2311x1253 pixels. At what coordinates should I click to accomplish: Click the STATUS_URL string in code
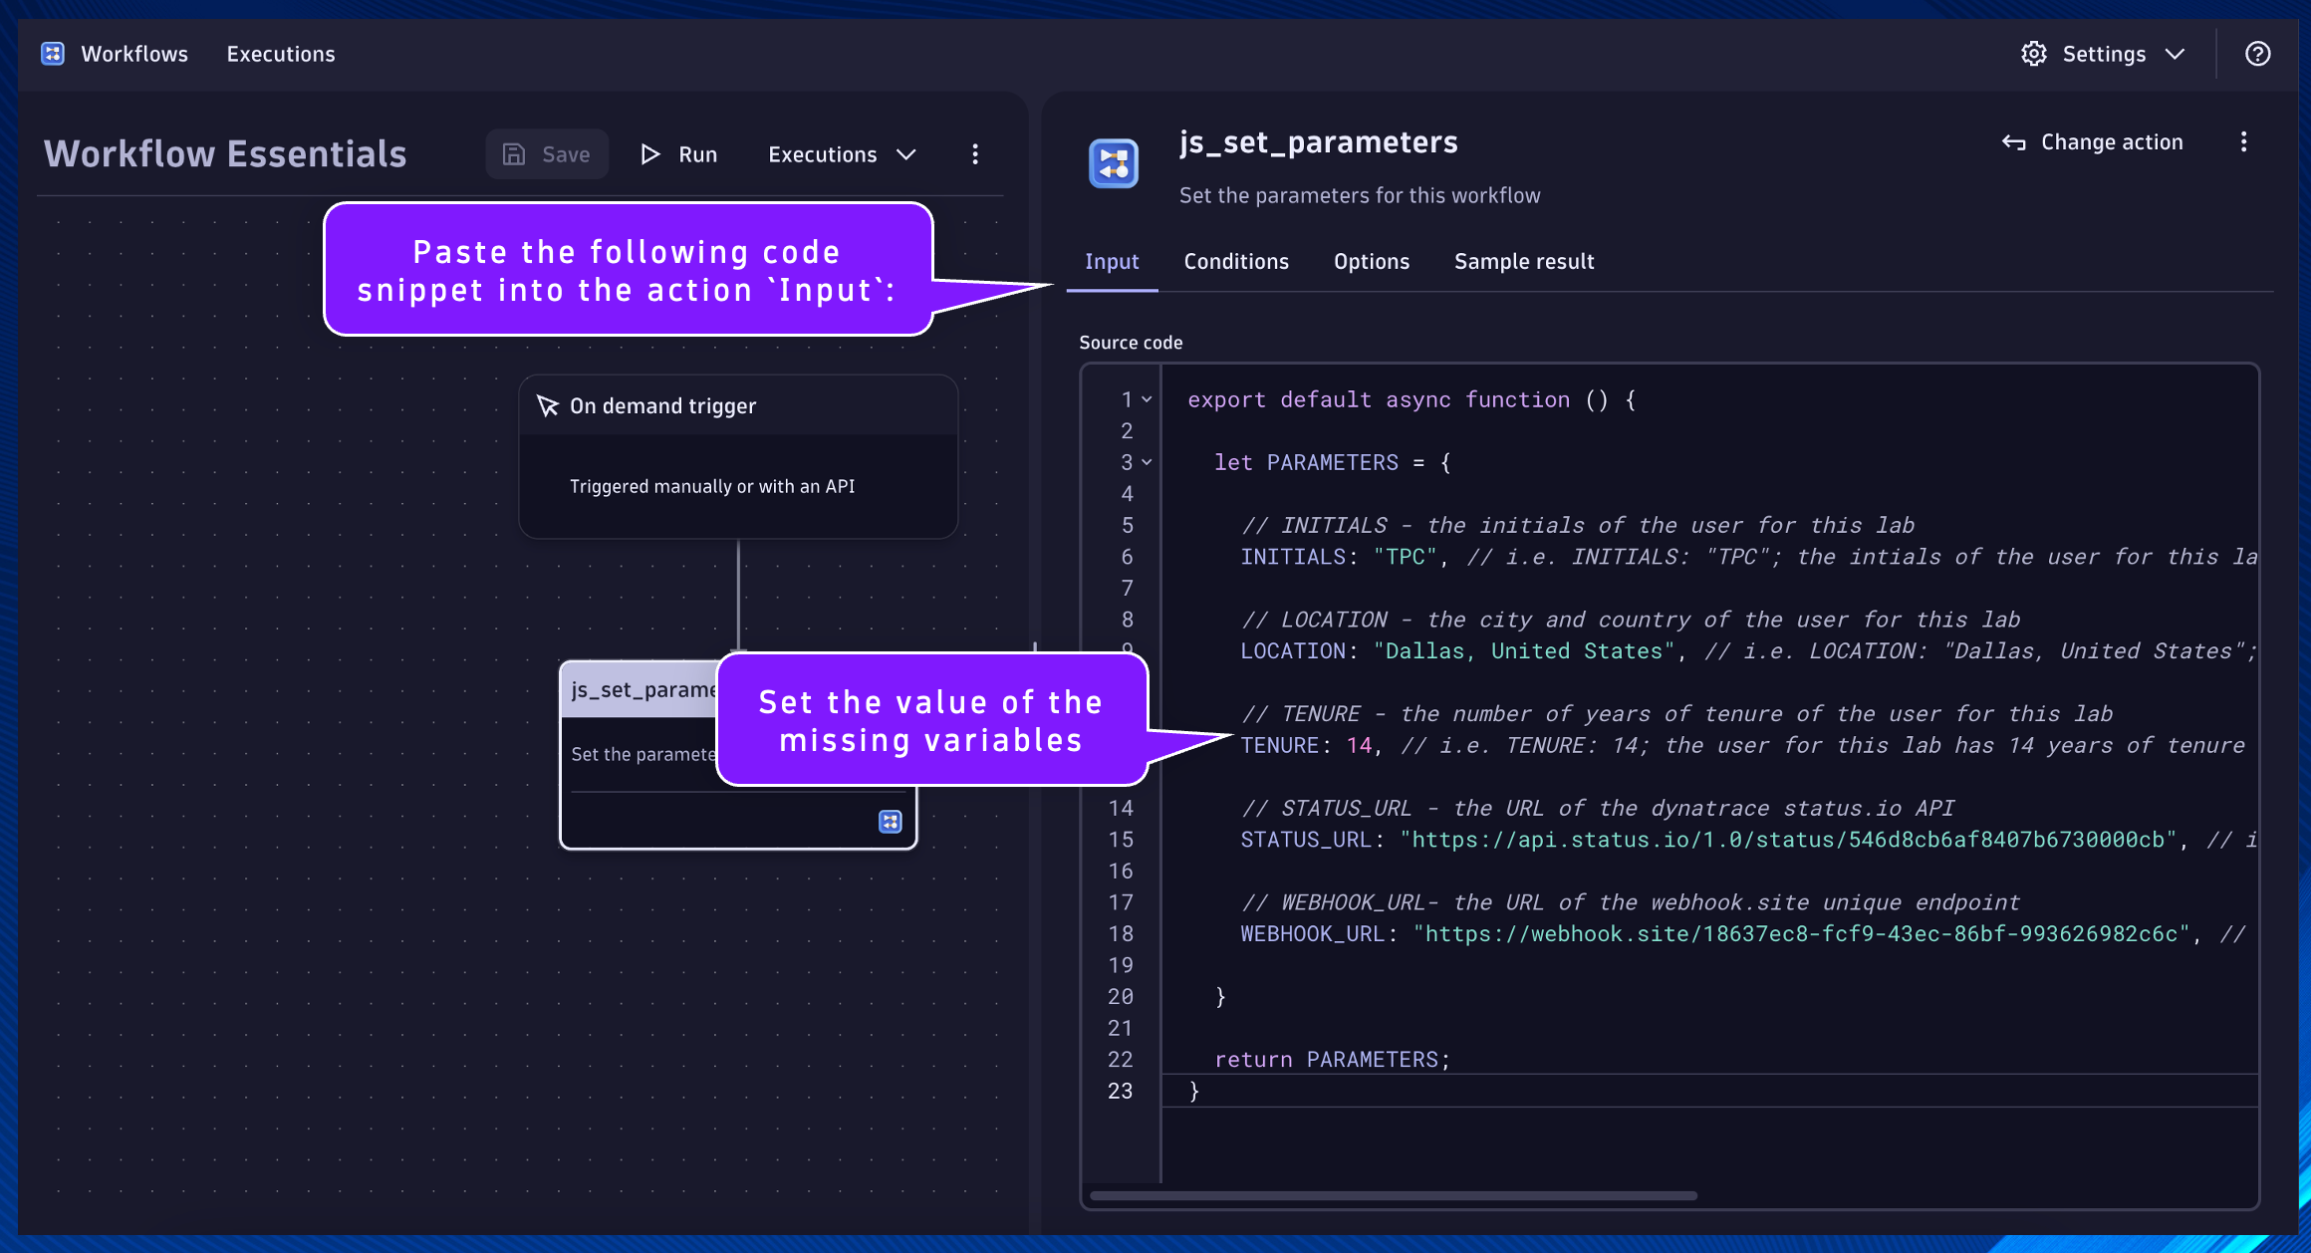[1788, 840]
